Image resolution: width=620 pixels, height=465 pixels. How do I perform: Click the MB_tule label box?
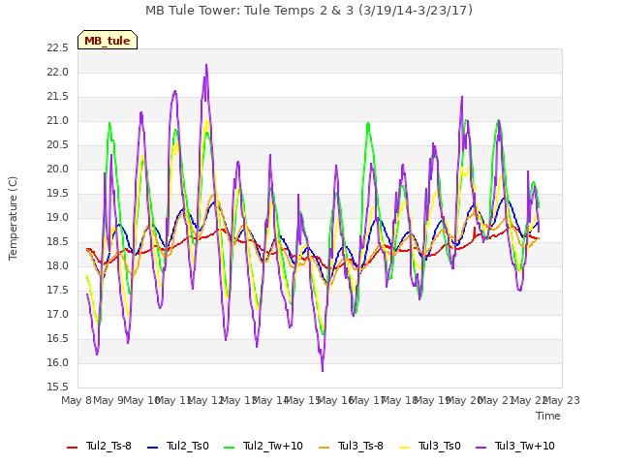coord(108,40)
